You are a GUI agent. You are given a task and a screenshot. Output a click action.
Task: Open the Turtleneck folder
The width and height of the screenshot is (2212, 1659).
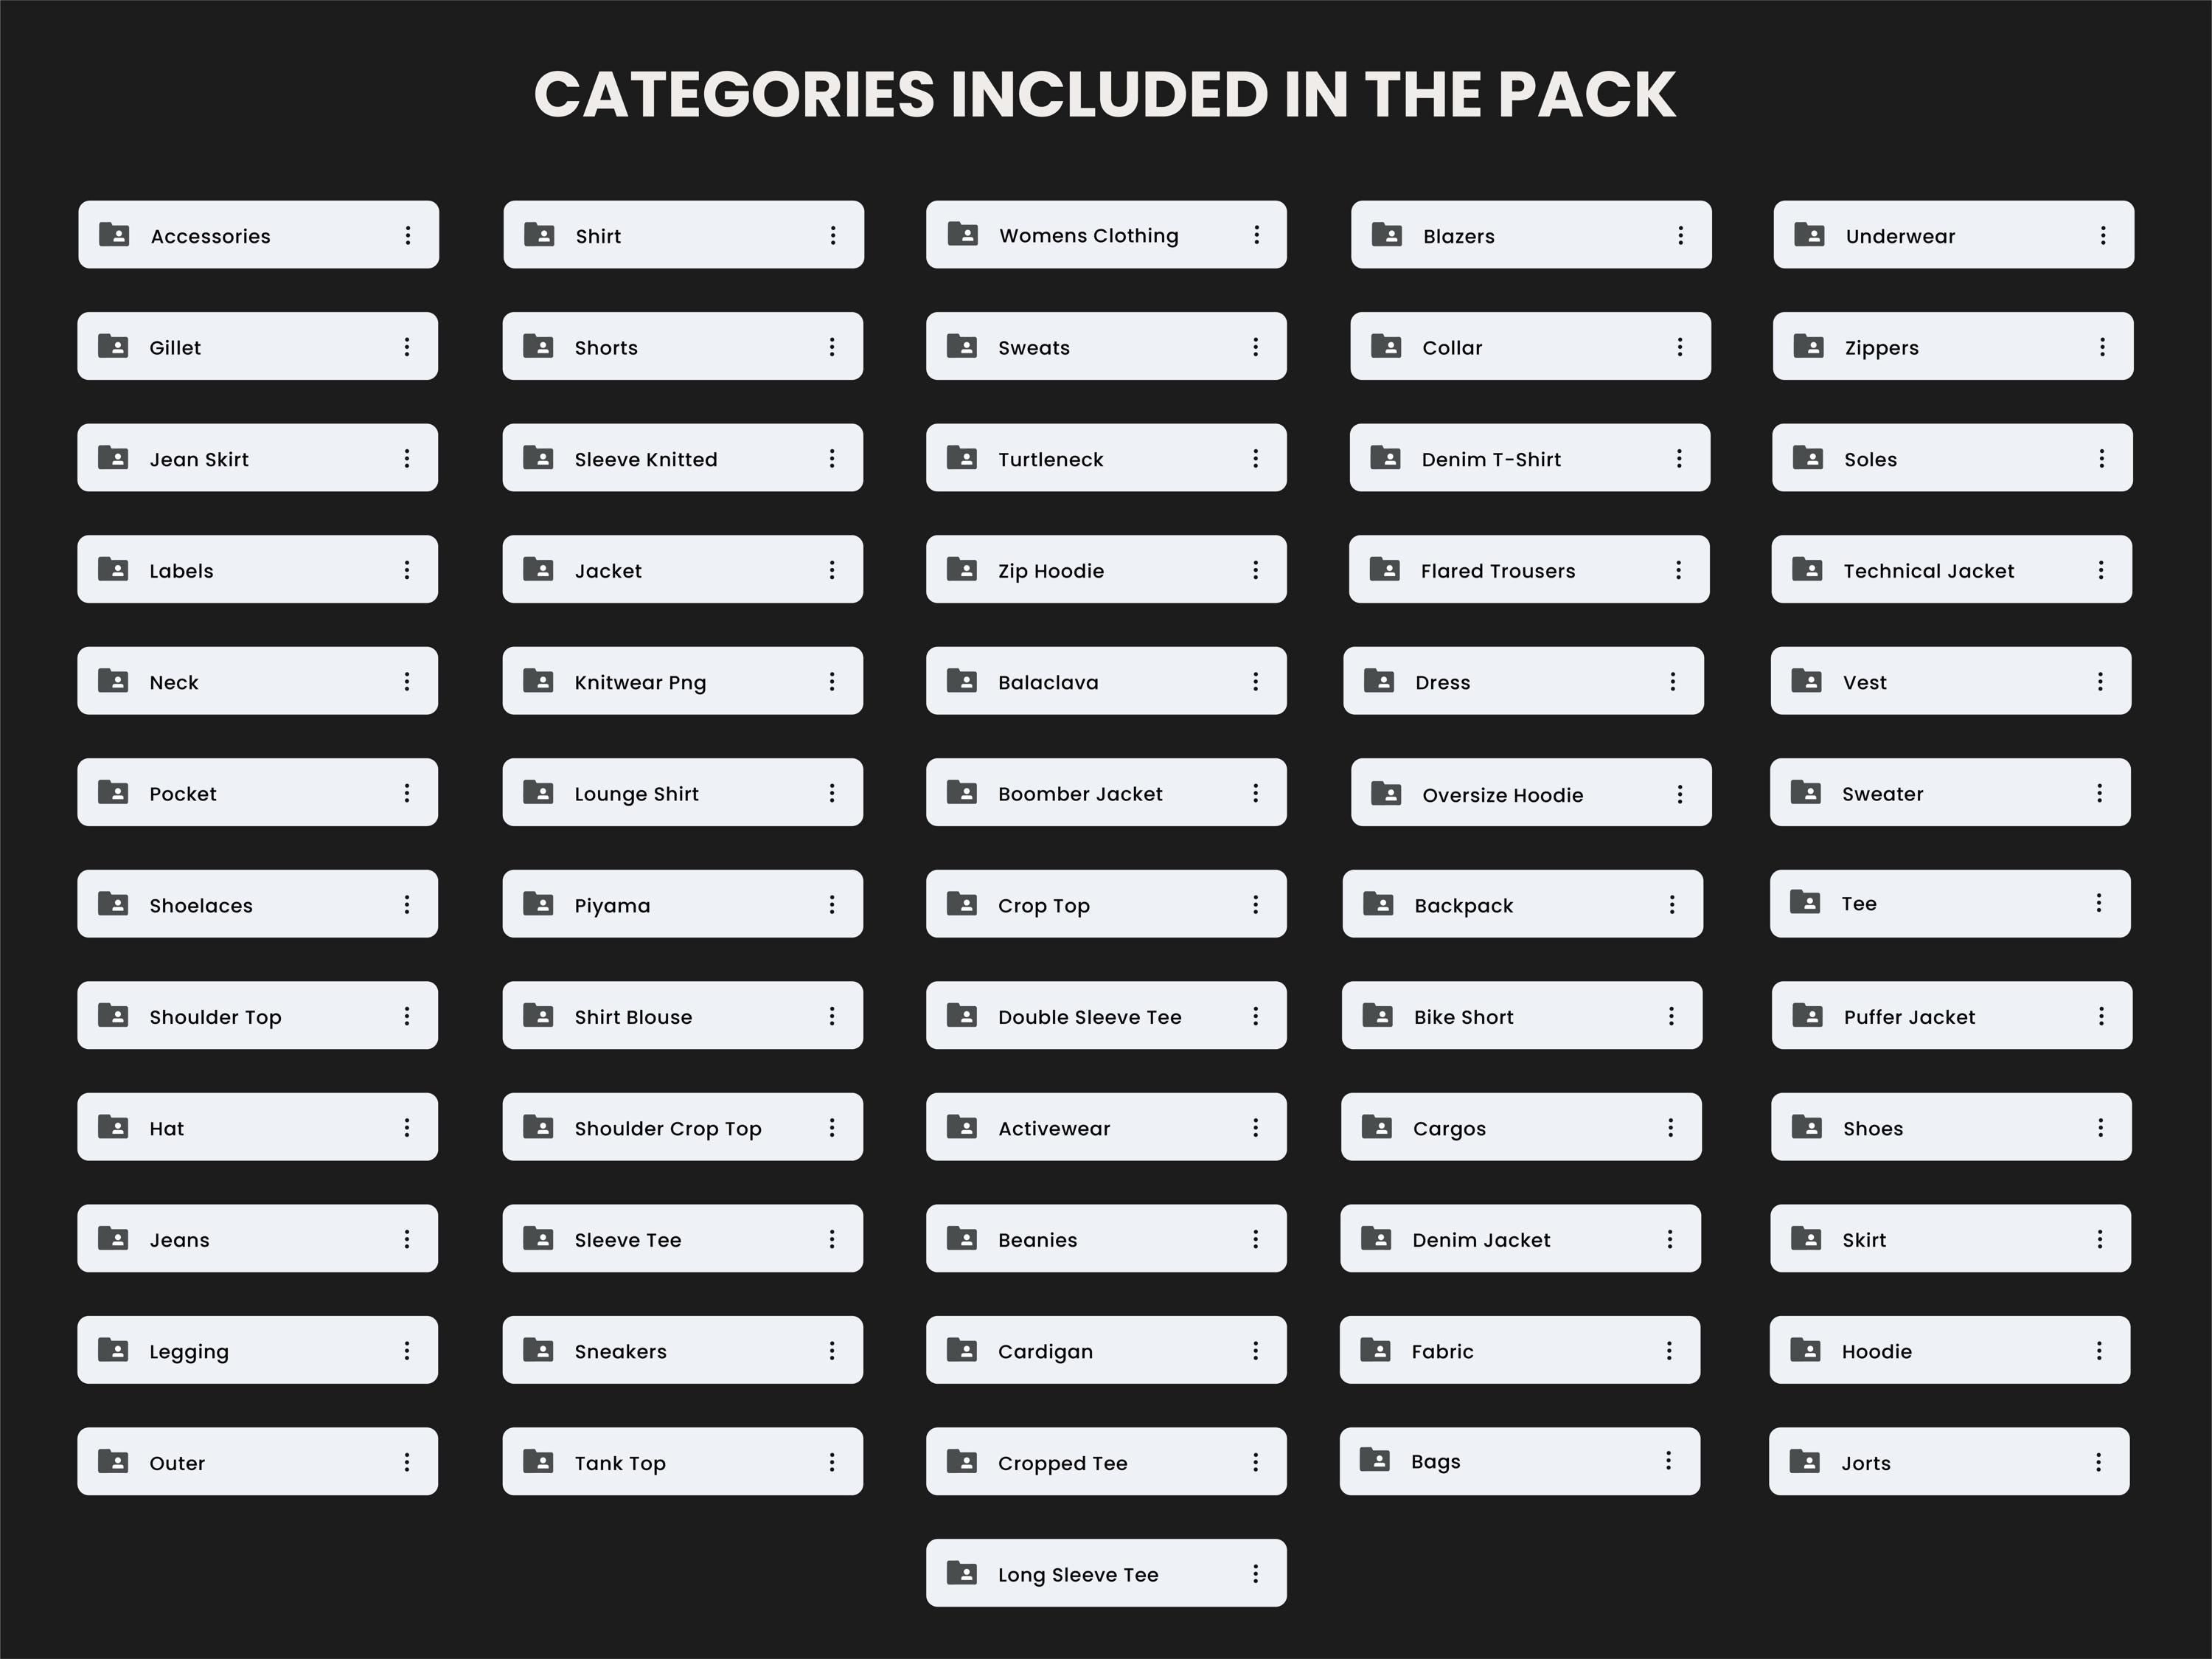click(1050, 460)
